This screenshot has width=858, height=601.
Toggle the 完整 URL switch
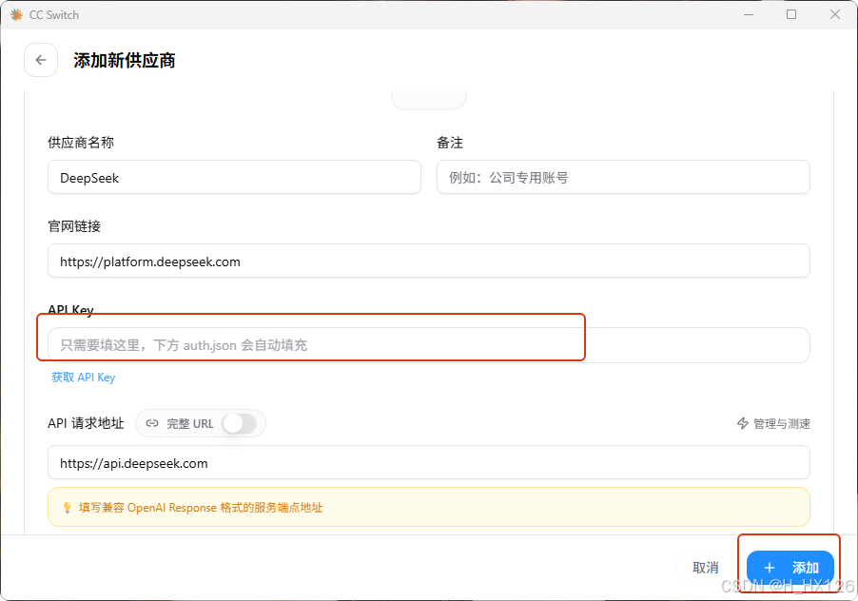click(240, 423)
